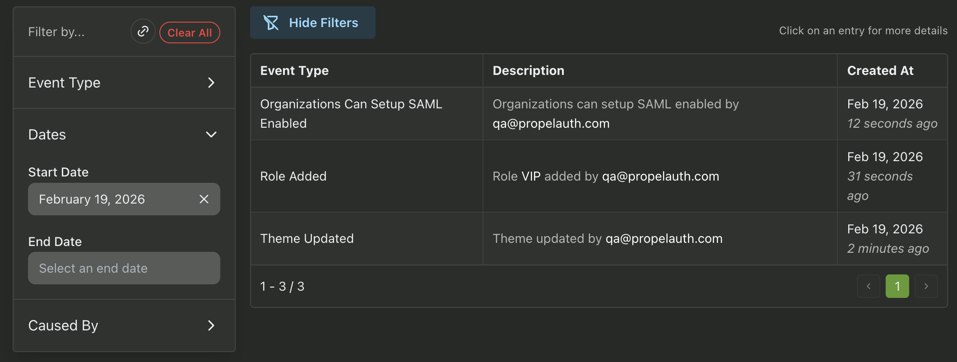Click the Event Type column header
The height and width of the screenshot is (362, 957).
pos(294,70)
